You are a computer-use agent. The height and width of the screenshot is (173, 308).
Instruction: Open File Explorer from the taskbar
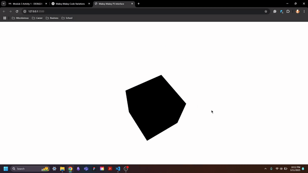click(x=62, y=169)
